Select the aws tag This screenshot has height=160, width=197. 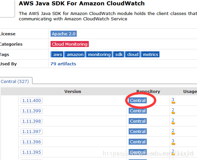coord(57,54)
